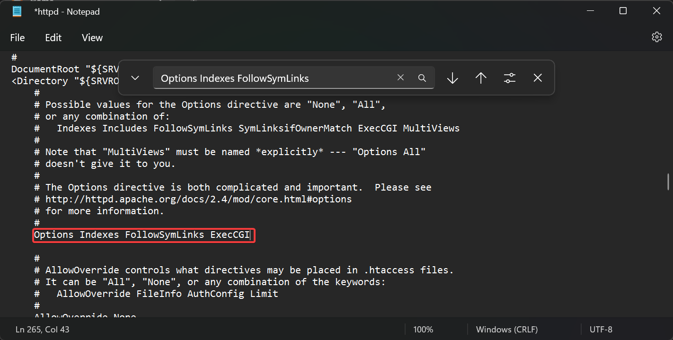
Task: Open the View menu
Action: click(x=92, y=37)
